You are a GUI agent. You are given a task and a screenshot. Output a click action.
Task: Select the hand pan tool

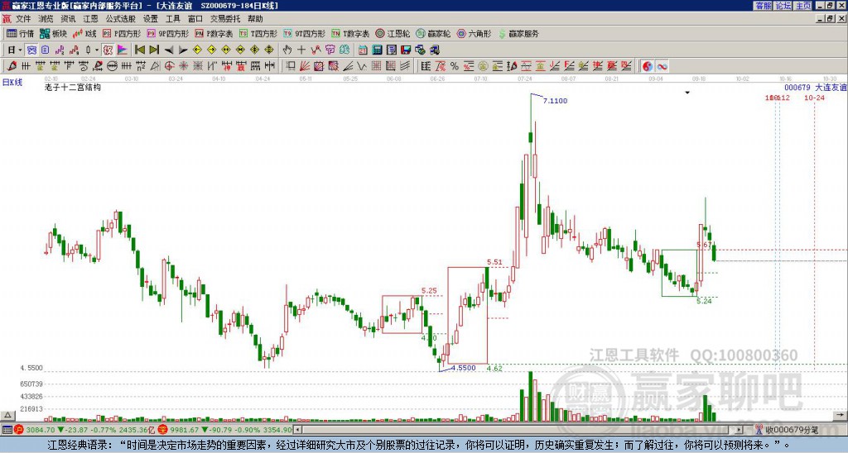(287, 50)
